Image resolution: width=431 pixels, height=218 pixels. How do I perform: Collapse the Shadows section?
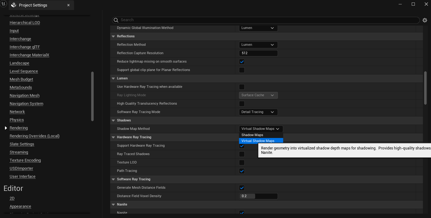click(x=113, y=121)
